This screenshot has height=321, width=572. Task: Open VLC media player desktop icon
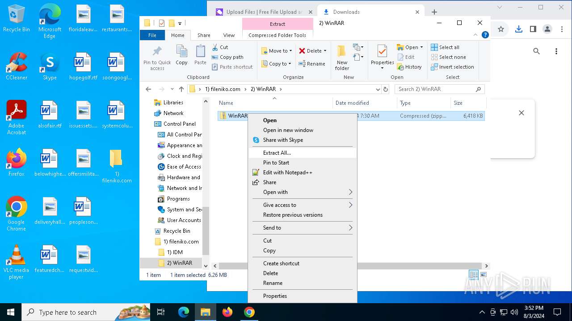point(17,262)
